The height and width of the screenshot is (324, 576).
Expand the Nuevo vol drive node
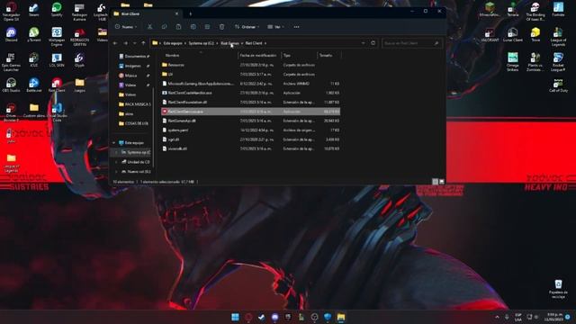(116, 172)
